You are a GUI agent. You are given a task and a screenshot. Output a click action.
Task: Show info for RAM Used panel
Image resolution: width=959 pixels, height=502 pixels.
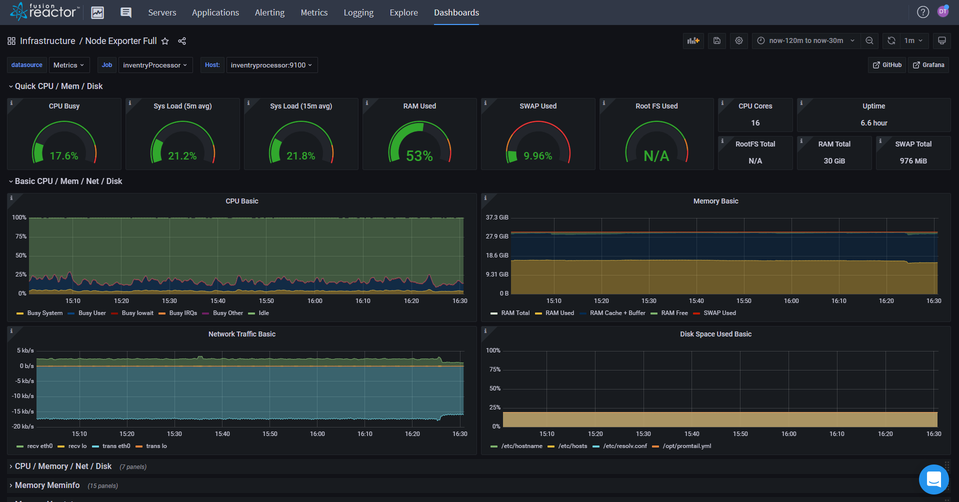367,102
